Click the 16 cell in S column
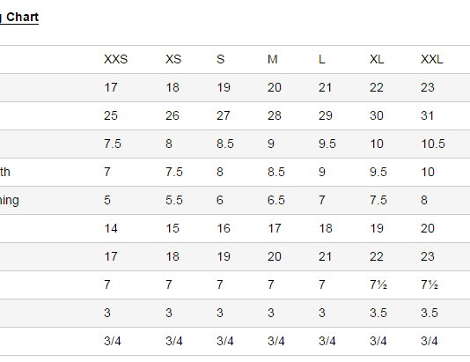The height and width of the screenshot is (362, 470). point(224,228)
